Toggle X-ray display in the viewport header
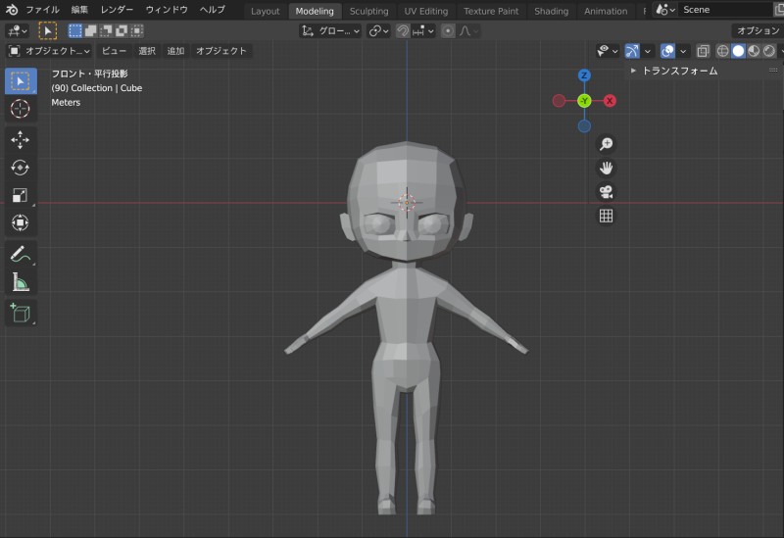The height and width of the screenshot is (538, 784). 703,51
